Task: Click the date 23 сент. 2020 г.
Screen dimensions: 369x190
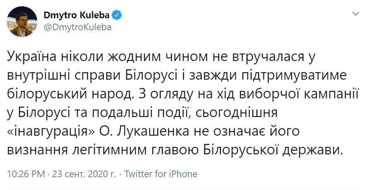Action: pyautogui.click(x=83, y=173)
